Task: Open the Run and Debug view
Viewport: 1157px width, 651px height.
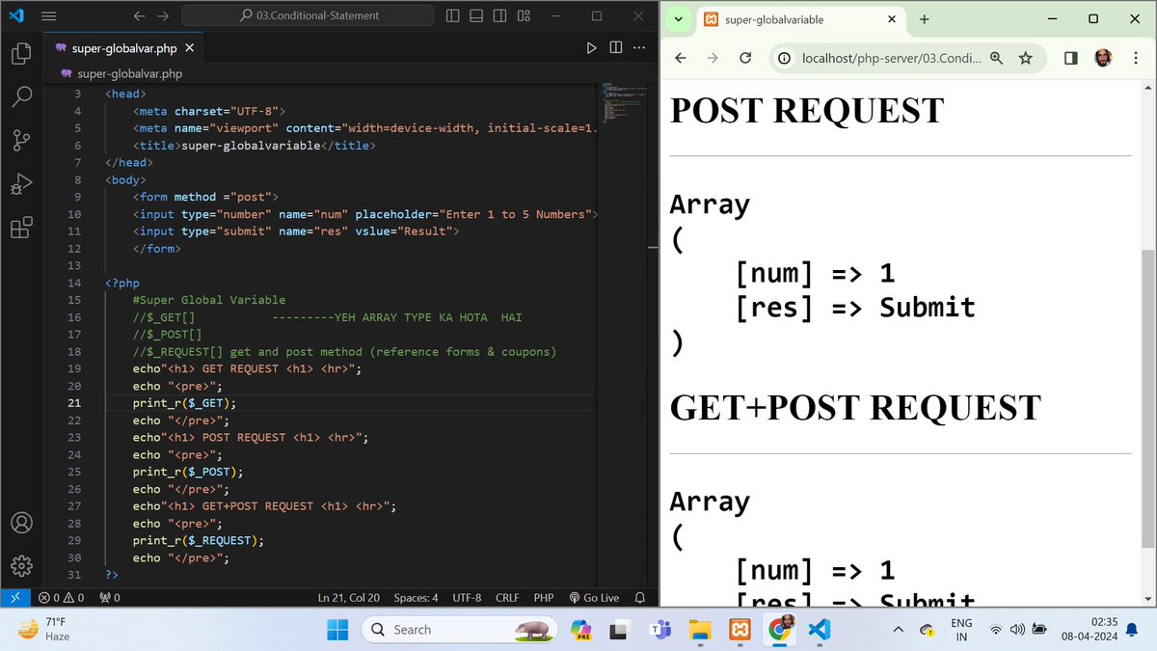Action: pyautogui.click(x=21, y=183)
